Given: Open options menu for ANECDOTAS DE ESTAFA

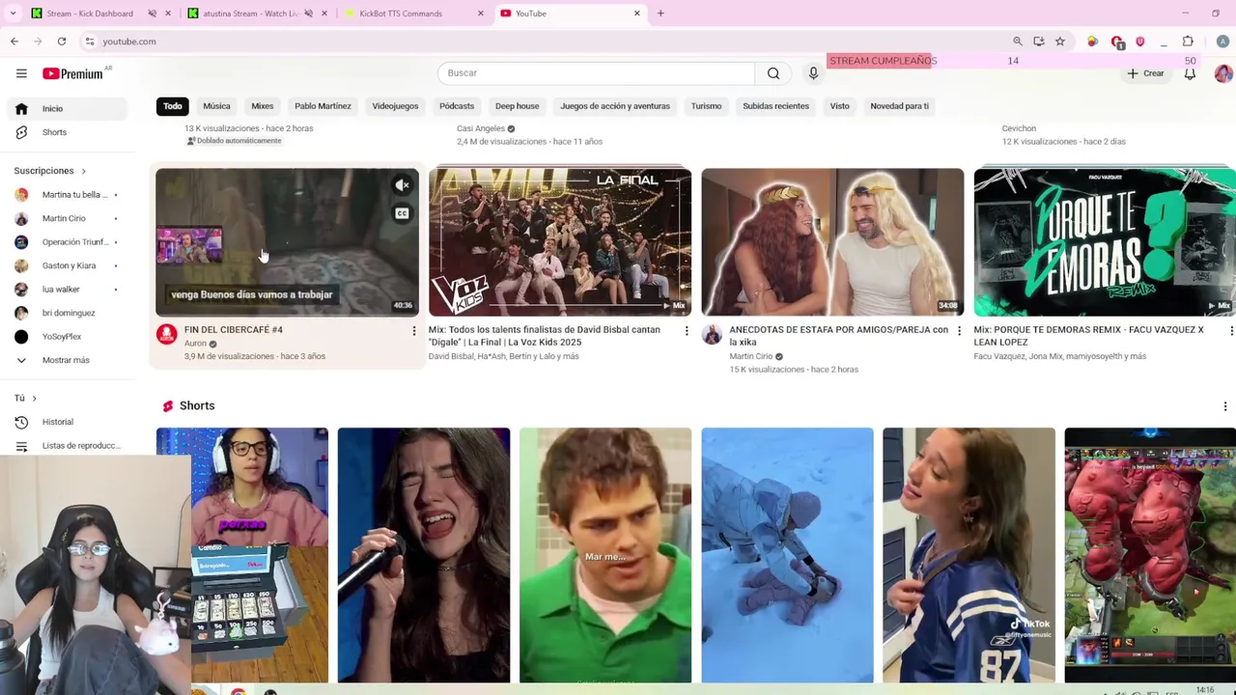Looking at the screenshot, I should tap(959, 331).
